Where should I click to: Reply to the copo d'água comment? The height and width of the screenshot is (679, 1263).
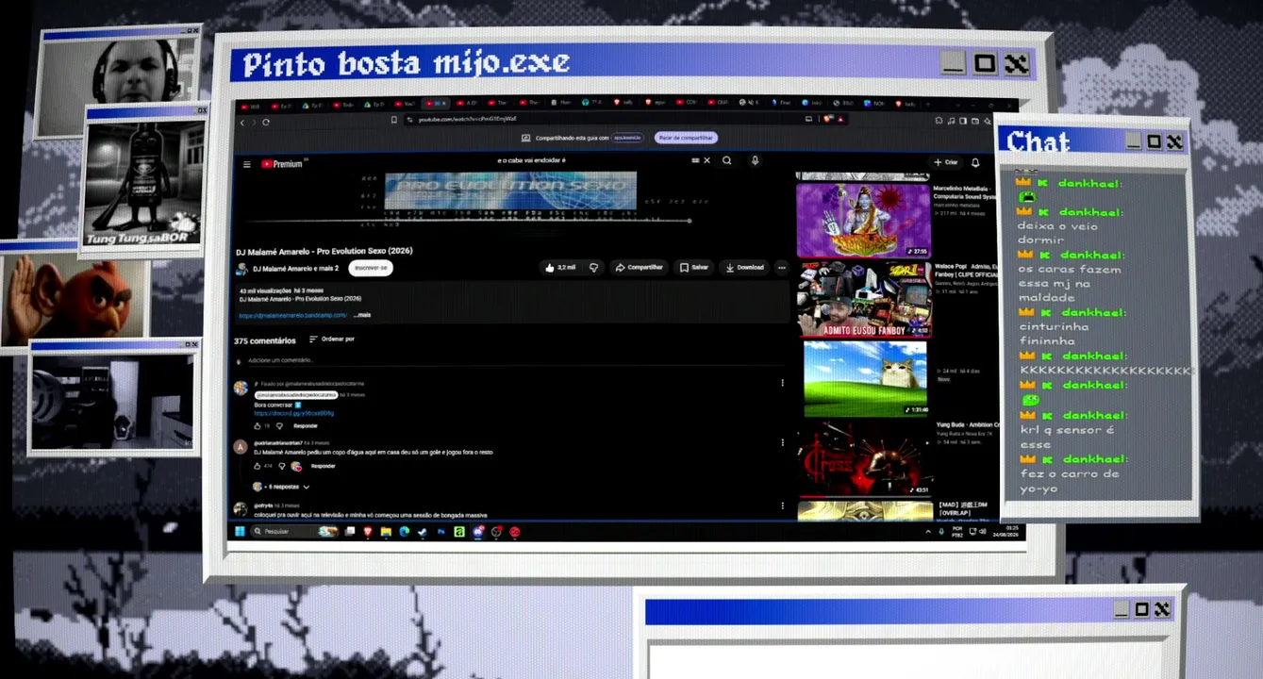point(323,466)
